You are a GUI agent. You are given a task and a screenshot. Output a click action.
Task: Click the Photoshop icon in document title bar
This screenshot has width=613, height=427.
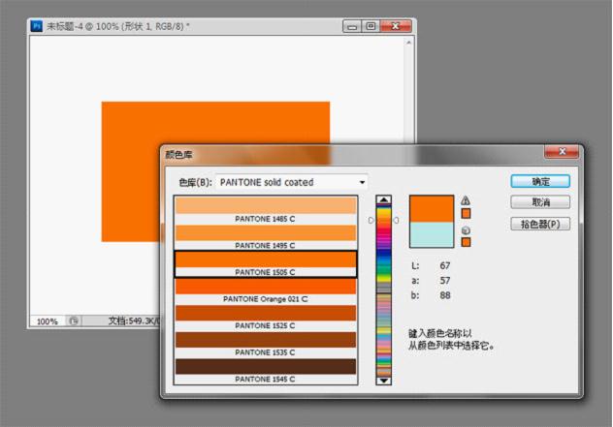pyautogui.click(x=36, y=26)
